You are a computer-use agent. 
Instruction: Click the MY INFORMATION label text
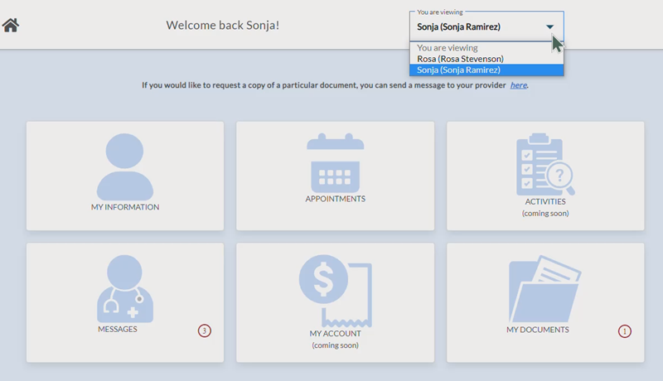125,207
